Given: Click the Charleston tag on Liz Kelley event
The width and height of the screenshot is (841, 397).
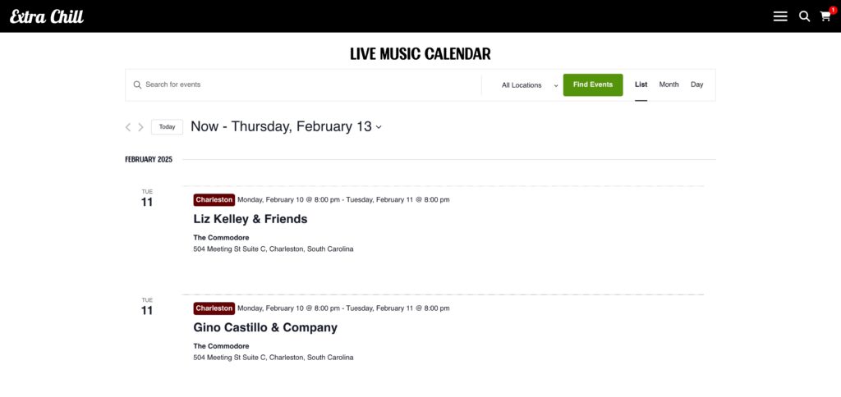Looking at the screenshot, I should click(x=214, y=200).
